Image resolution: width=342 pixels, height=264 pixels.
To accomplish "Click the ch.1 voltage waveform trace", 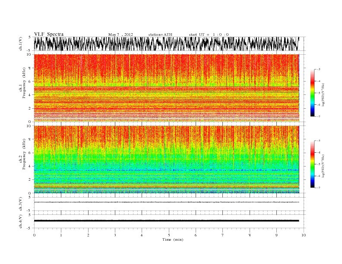I will (x=166, y=44).
